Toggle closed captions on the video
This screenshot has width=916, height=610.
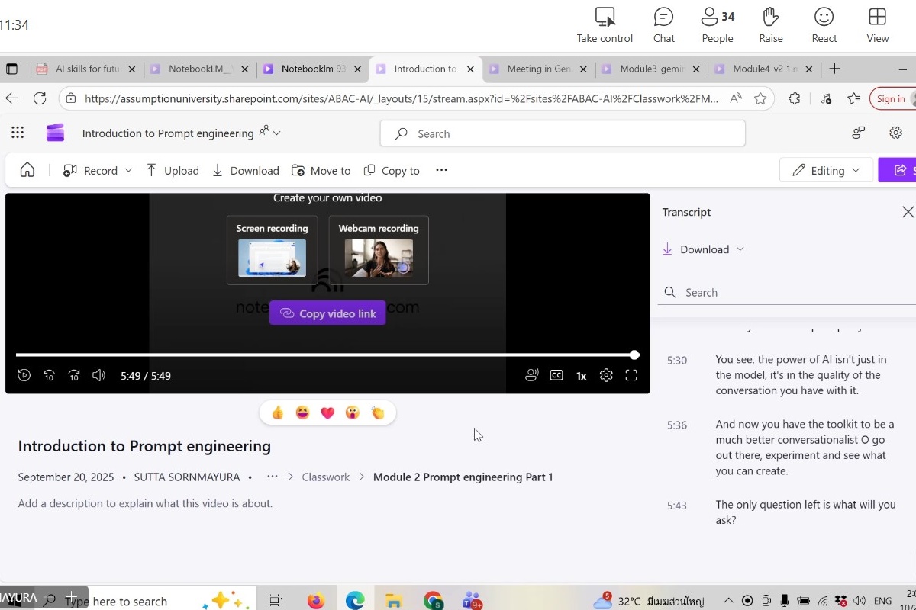point(556,375)
